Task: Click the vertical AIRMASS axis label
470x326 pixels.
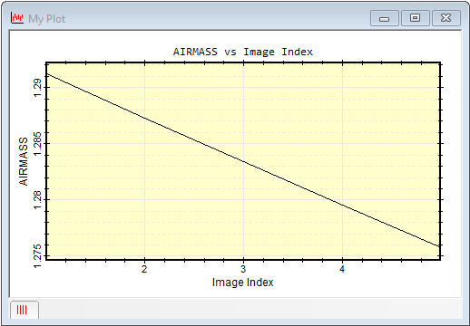Action: [x=24, y=161]
